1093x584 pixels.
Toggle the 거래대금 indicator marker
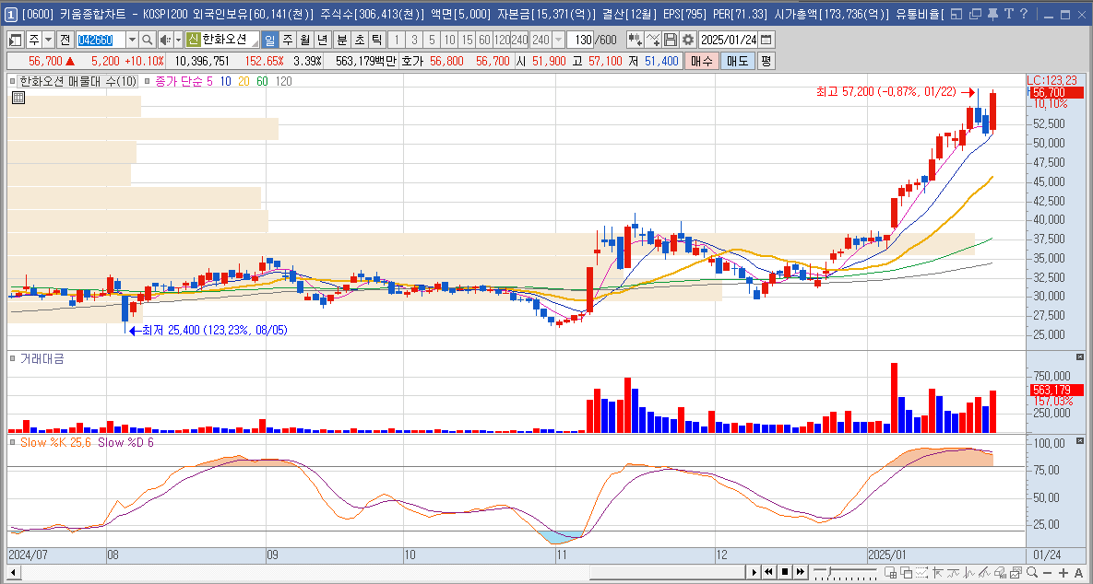13,358
